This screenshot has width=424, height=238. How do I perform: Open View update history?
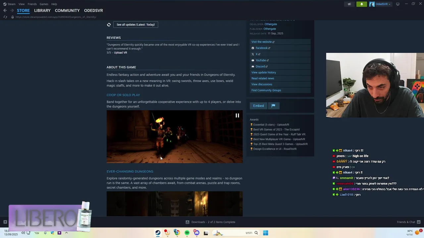coord(280,72)
